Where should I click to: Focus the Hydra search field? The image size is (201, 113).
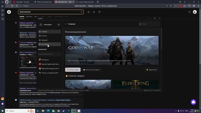(x=149, y=24)
